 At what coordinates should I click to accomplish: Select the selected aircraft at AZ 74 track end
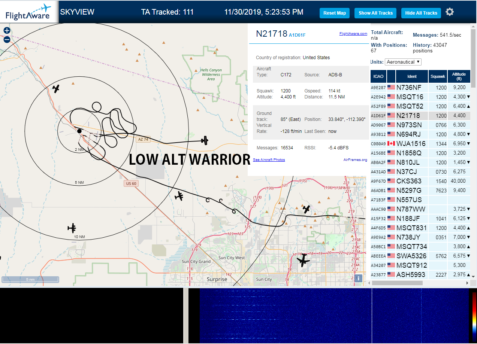point(205,140)
